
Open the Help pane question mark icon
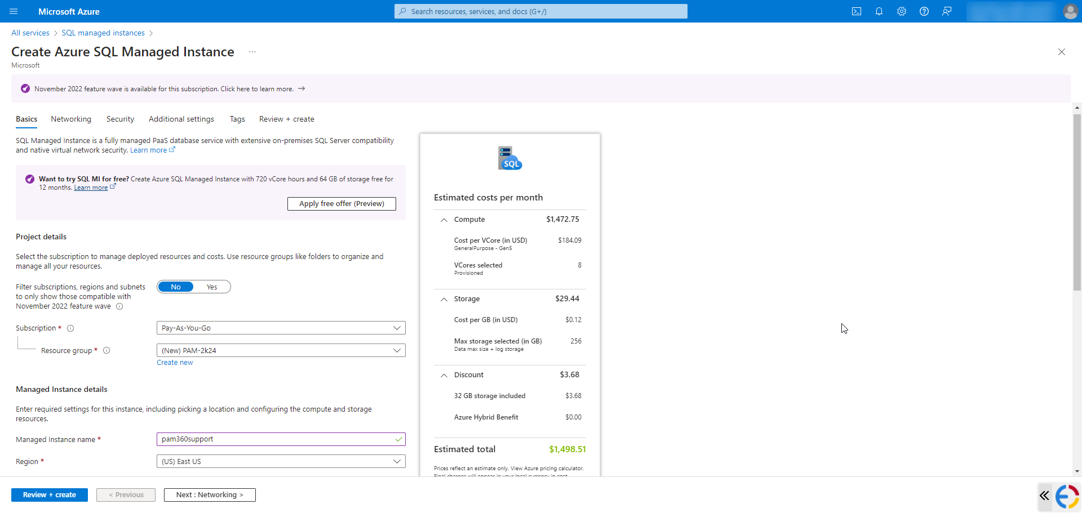coord(924,11)
